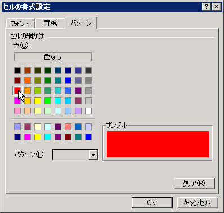Click the クリア button
Image resolution: width=224 pixels, height=213 pixels.
click(194, 184)
